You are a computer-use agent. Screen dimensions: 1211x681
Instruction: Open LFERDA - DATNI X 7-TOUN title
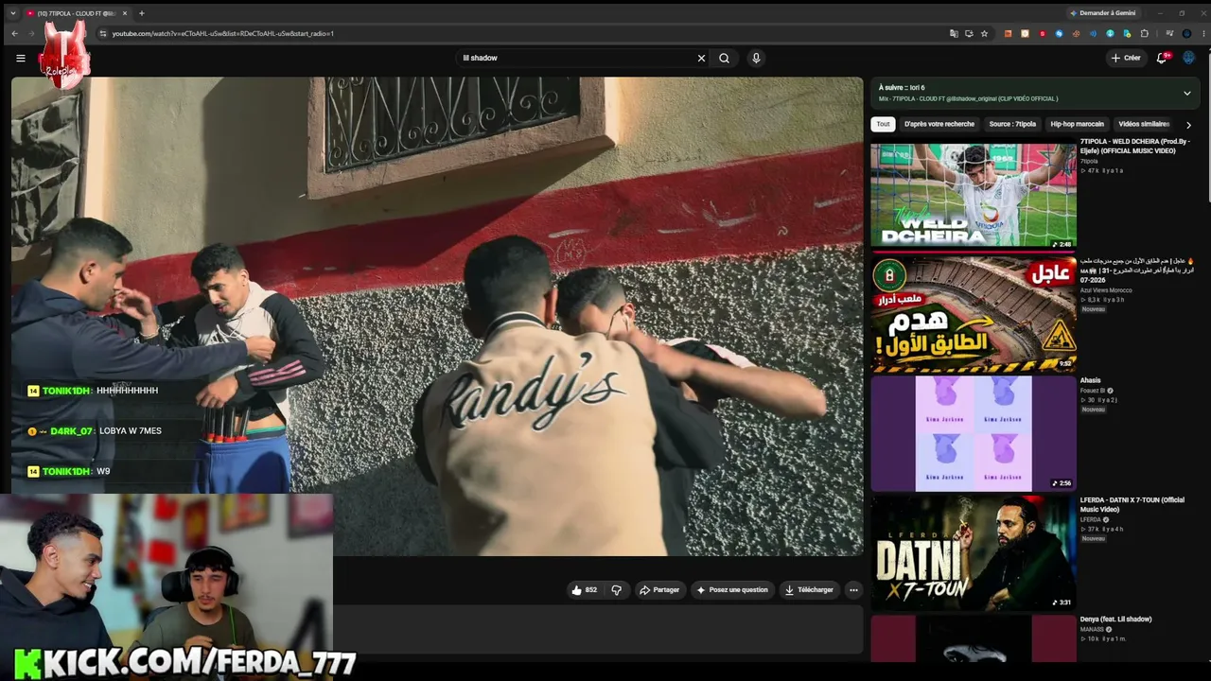point(1132,504)
